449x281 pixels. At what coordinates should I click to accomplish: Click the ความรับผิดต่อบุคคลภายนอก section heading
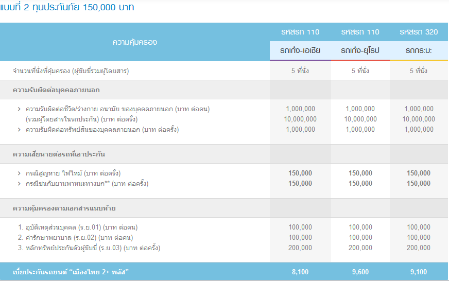coord(56,90)
